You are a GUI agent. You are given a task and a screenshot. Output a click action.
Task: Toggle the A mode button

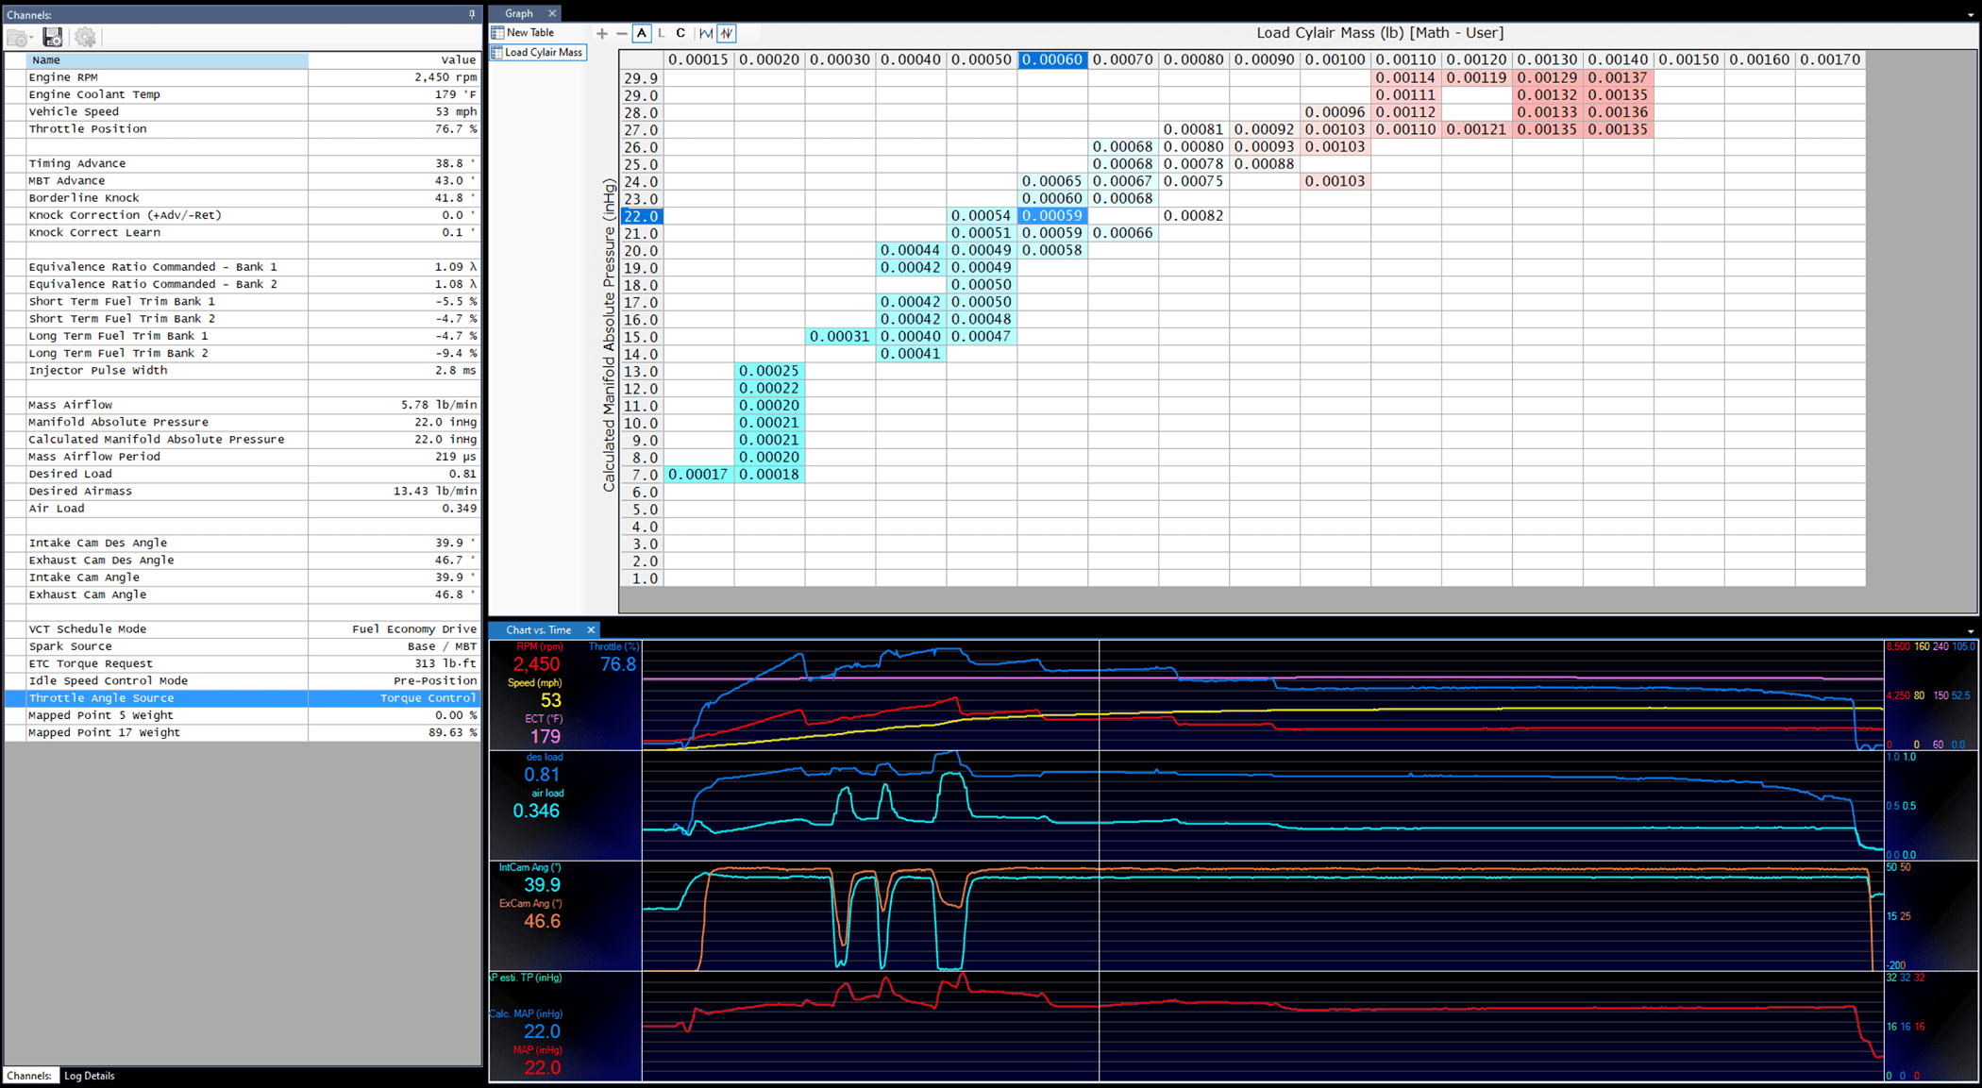point(642,33)
